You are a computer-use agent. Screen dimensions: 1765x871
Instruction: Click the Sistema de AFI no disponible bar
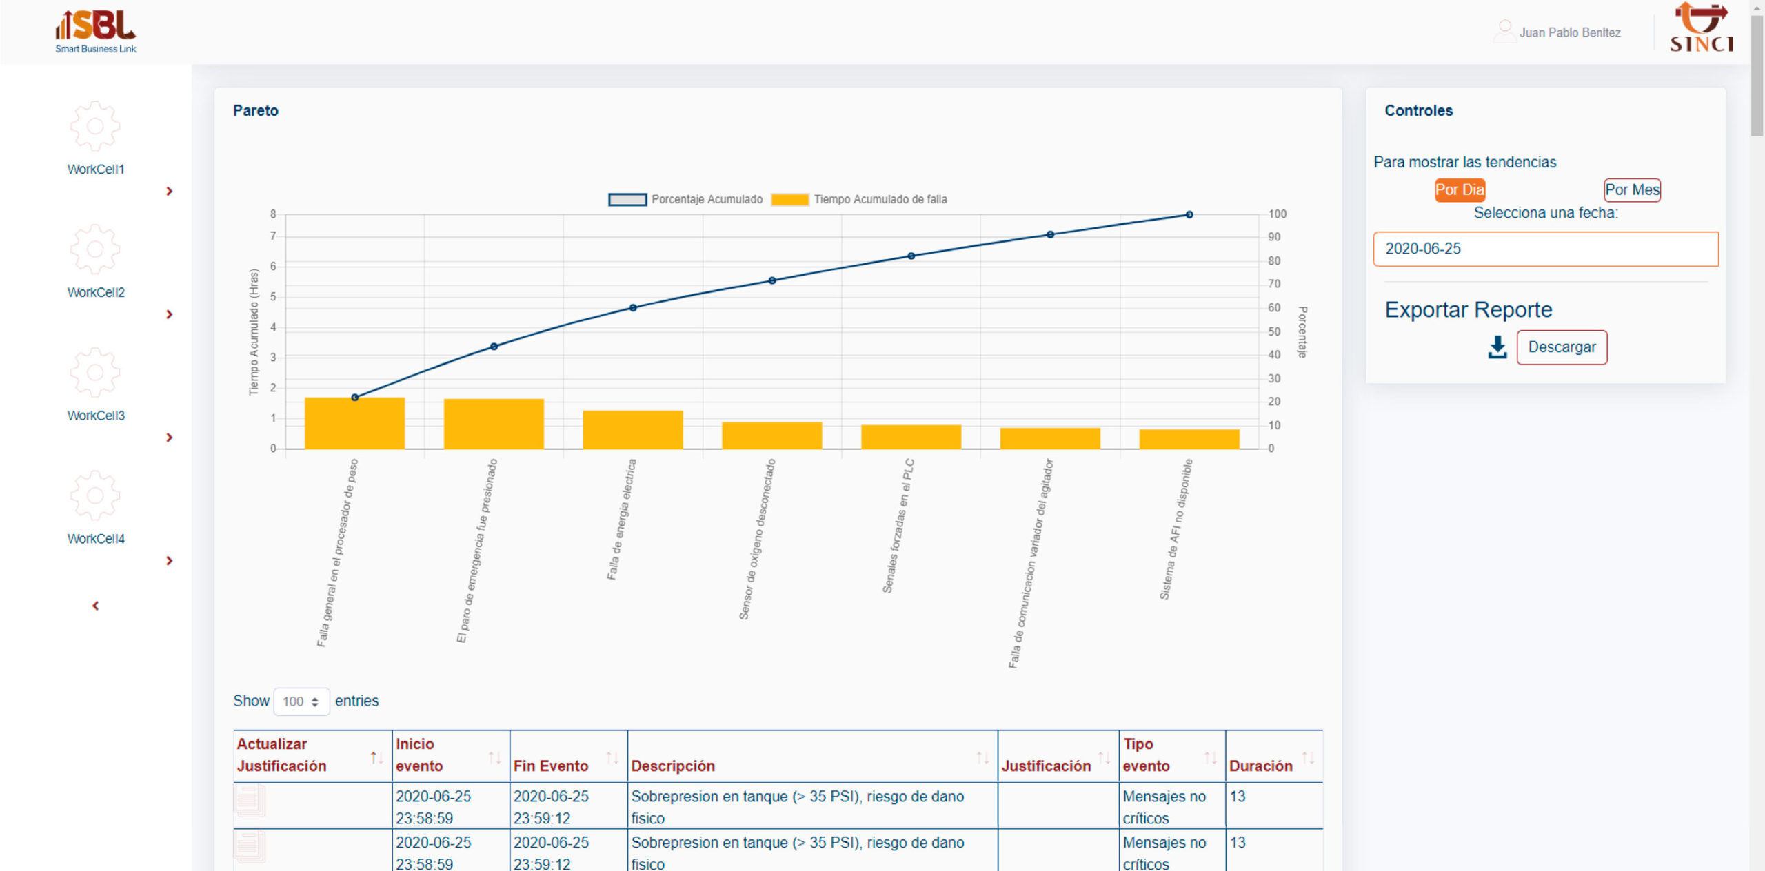point(1189,439)
